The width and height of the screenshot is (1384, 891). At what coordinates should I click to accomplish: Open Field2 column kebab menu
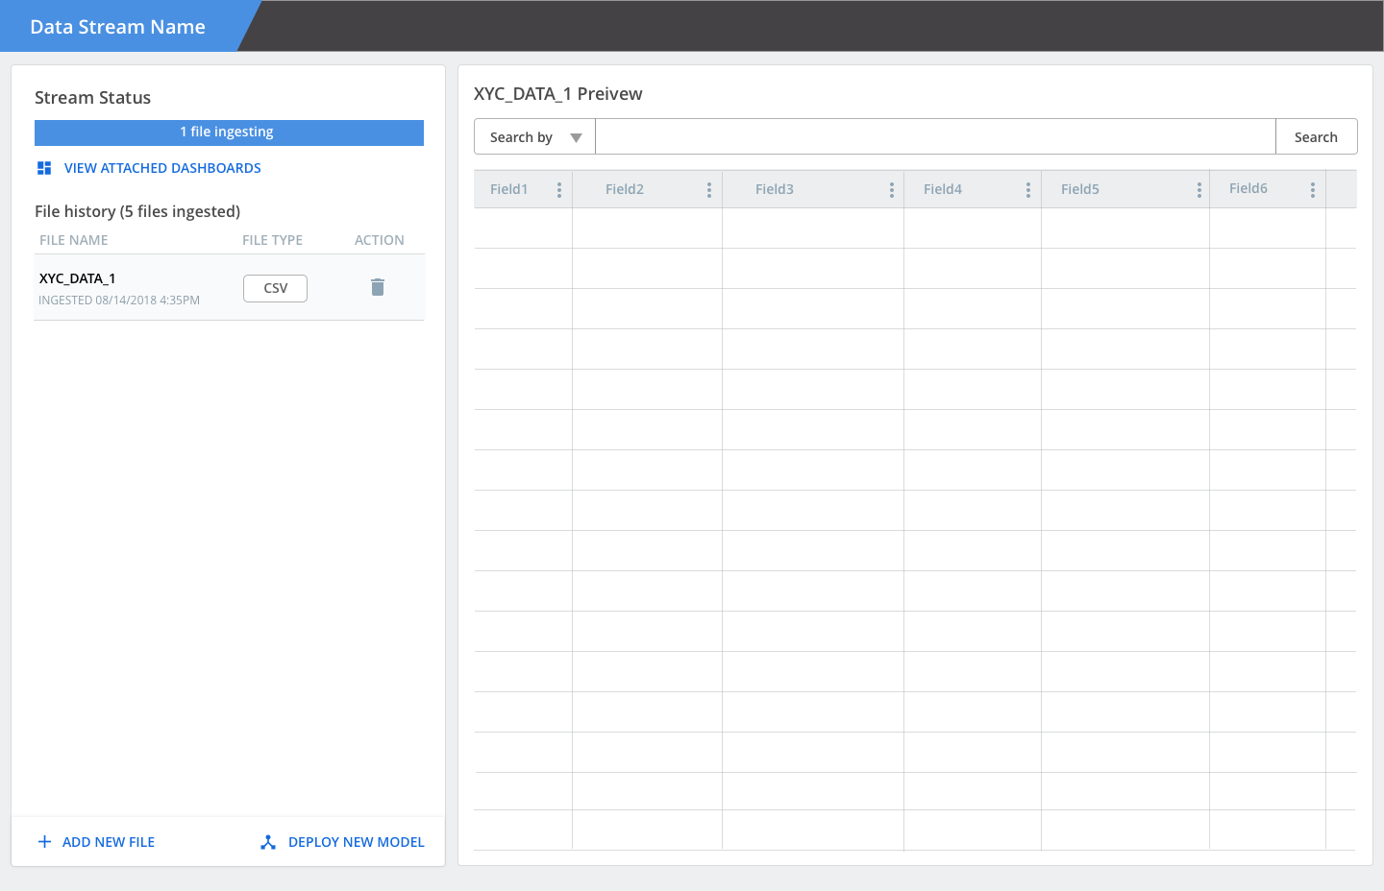pos(709,190)
